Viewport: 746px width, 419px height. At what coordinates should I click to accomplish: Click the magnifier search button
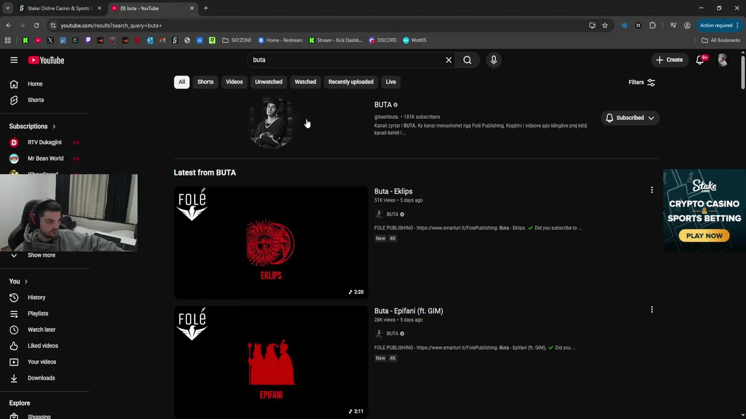(x=467, y=60)
